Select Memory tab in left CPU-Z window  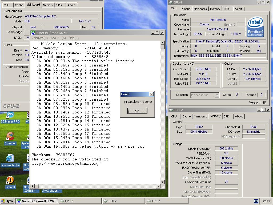click(x=48, y=5)
